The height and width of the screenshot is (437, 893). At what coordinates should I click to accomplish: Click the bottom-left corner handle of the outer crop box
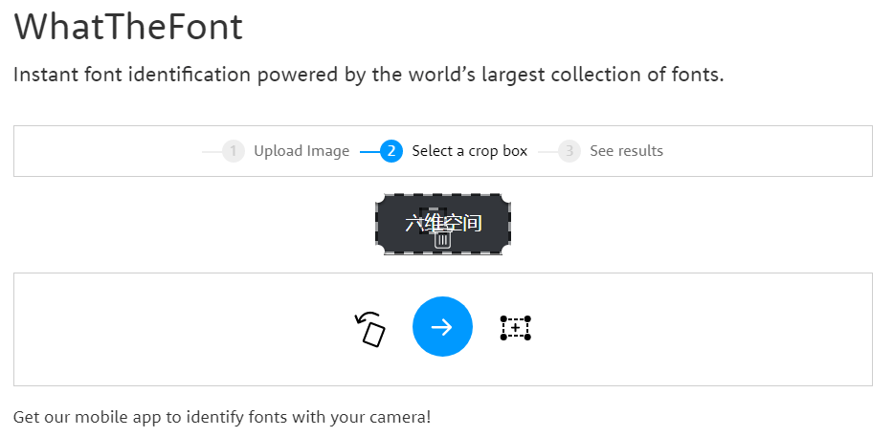378,251
